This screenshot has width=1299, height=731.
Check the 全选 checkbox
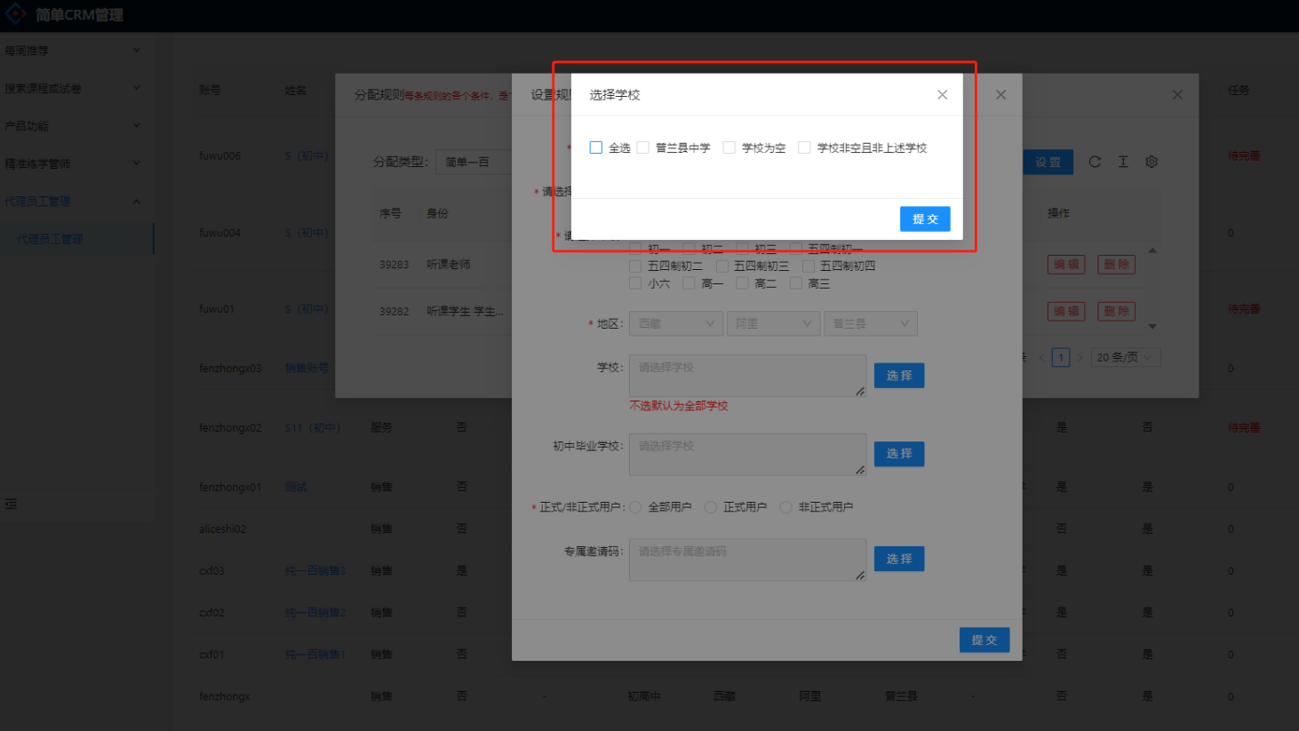pyautogui.click(x=596, y=147)
